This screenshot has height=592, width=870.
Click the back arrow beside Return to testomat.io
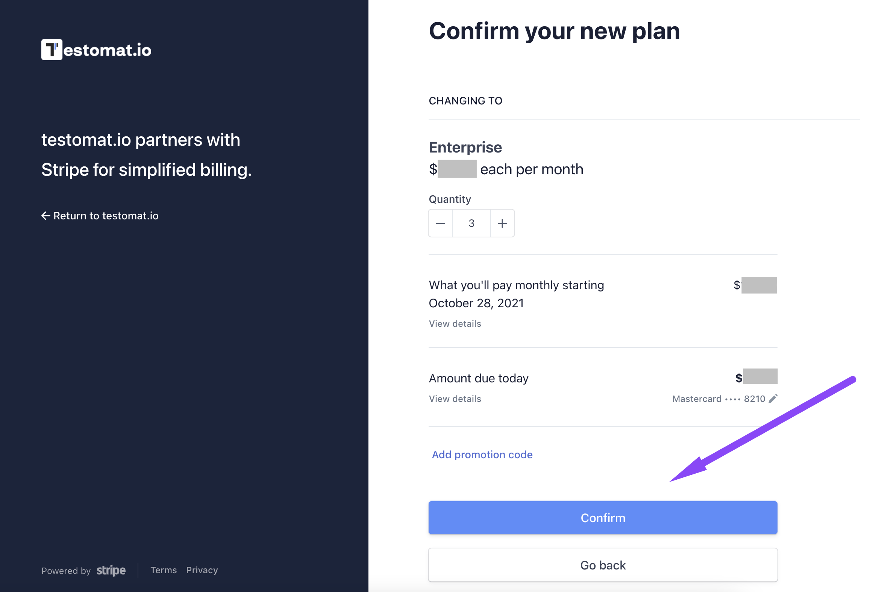coord(45,216)
